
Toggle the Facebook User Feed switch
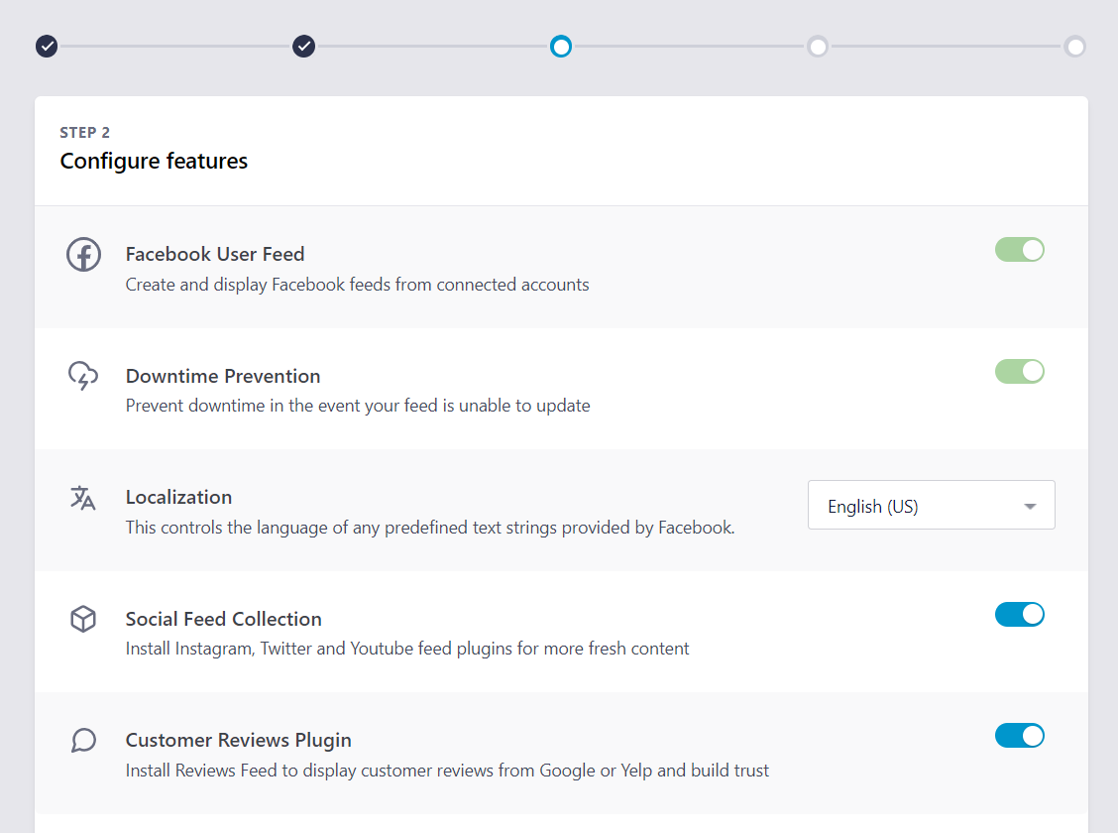pyautogui.click(x=1019, y=250)
